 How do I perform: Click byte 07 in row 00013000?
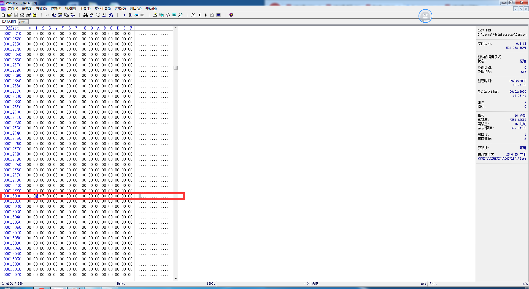click(42, 196)
